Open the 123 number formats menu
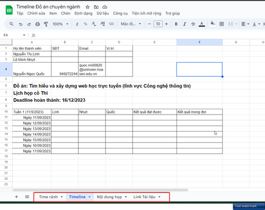The width and height of the screenshot is (265, 210). (111, 24)
